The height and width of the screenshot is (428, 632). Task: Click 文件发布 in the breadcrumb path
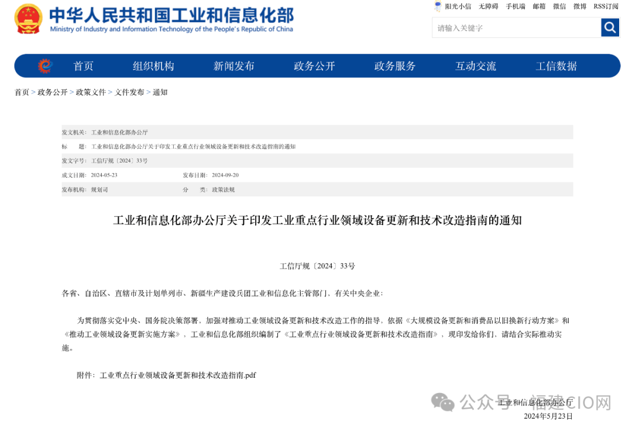(129, 92)
